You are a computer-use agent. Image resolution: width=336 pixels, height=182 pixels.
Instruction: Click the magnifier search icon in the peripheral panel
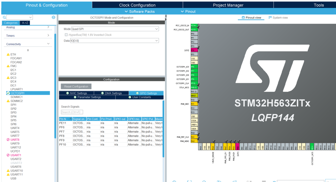4,17
